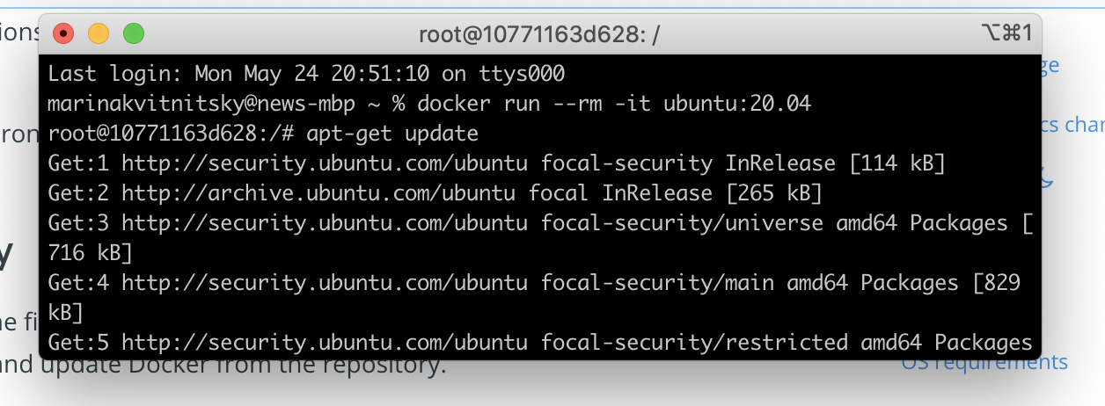Viewport: 1105px width, 406px height.
Task: Zoom the terminal using the green button
Action: [133, 34]
